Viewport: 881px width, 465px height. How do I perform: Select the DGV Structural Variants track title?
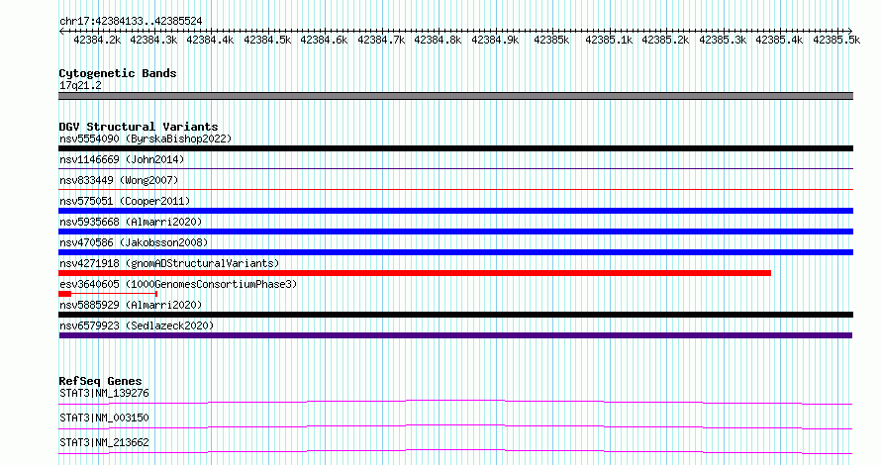[139, 127]
